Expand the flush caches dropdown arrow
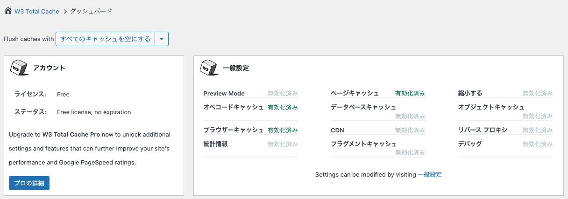568x199 pixels. (161, 39)
